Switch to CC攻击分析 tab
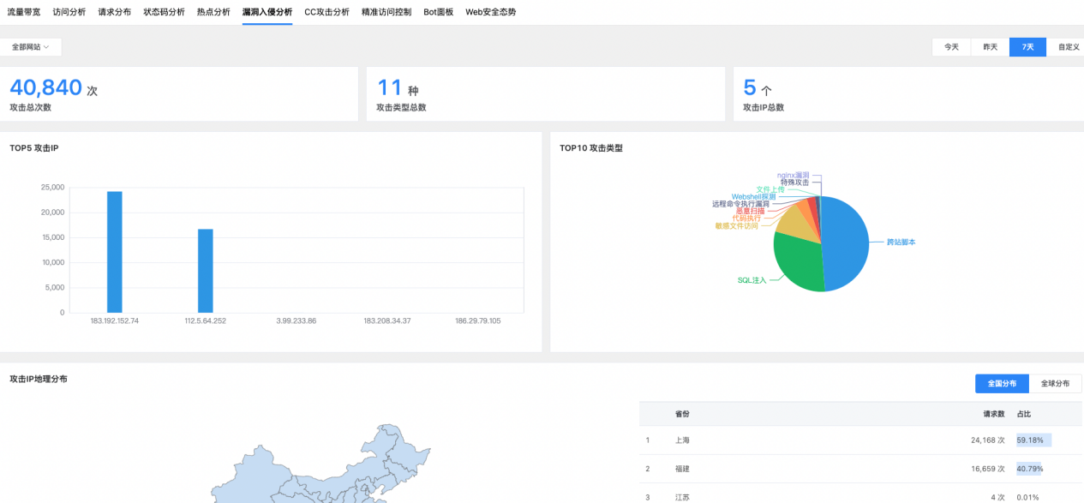 click(x=326, y=12)
